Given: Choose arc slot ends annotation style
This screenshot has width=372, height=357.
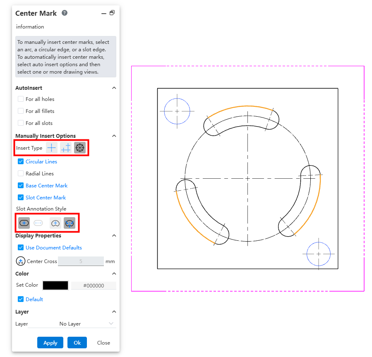Looking at the screenshot, I should pos(70,223).
